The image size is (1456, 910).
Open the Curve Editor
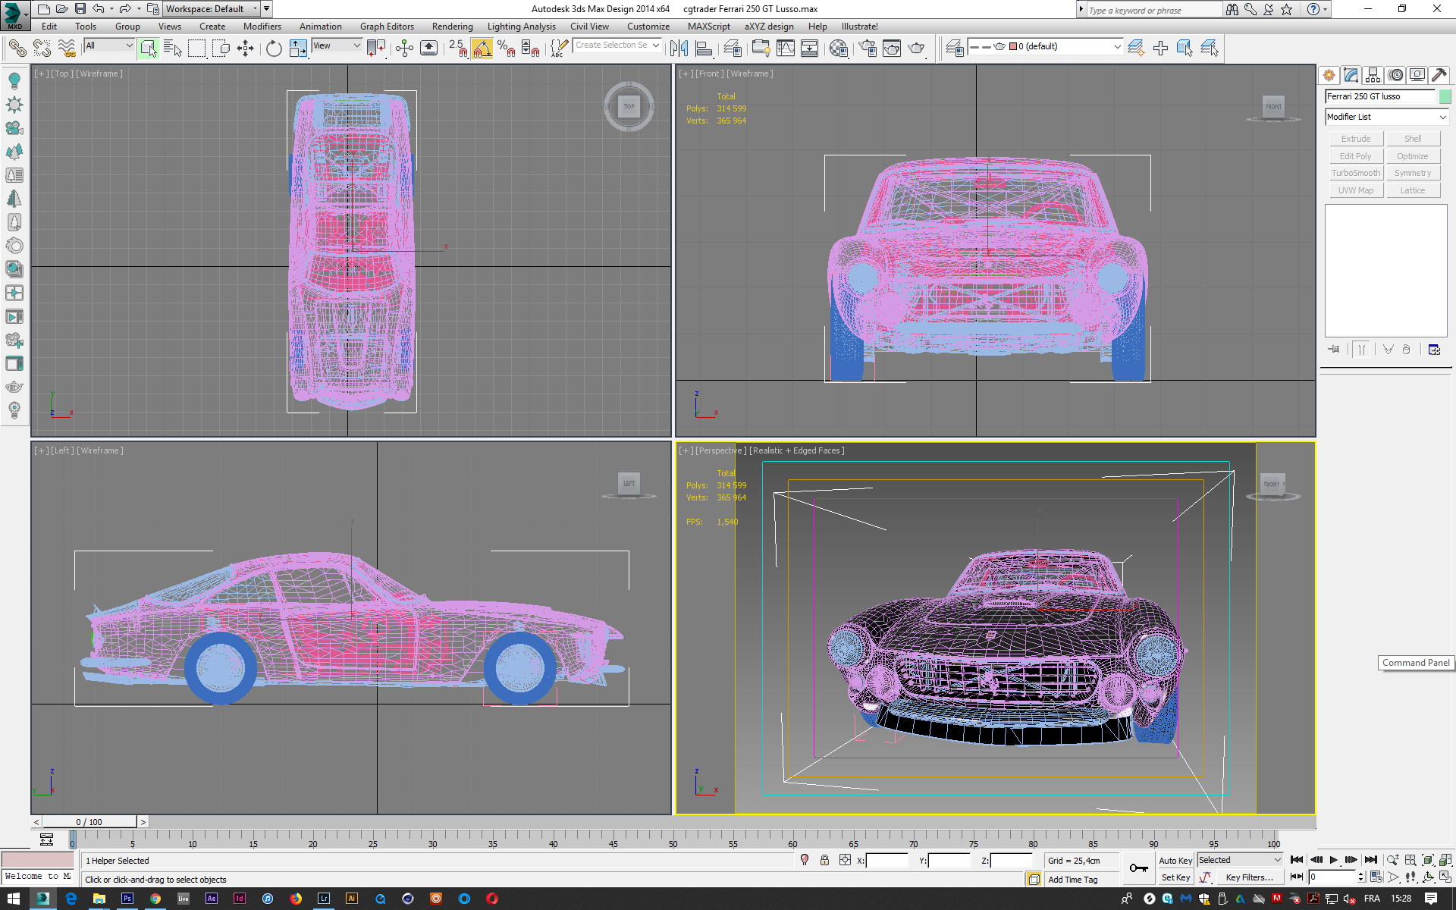tap(786, 49)
